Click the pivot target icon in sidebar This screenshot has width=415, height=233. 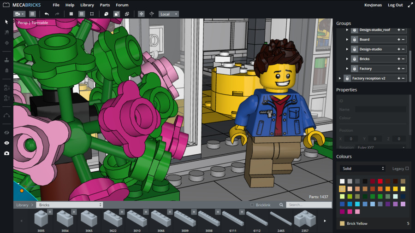click(x=6, y=43)
